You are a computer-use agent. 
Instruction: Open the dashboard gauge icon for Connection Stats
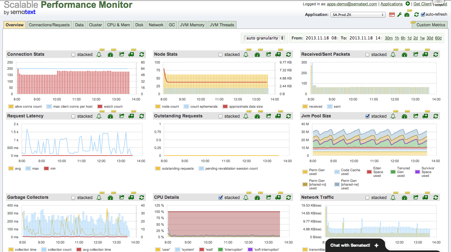pos(110,54)
